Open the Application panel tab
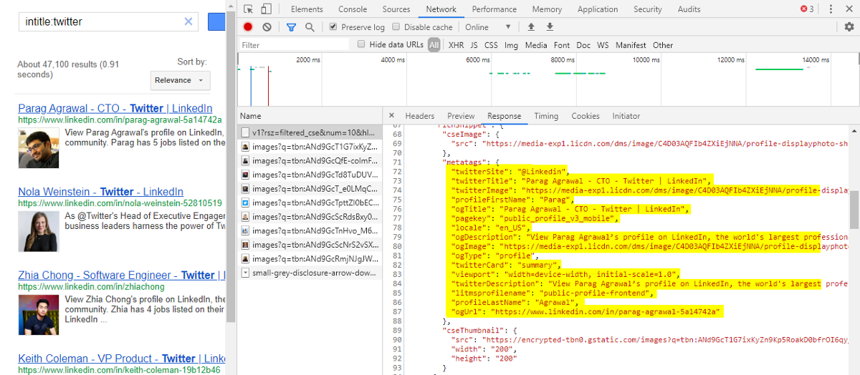Viewport: 860px width, 375px height. (598, 9)
